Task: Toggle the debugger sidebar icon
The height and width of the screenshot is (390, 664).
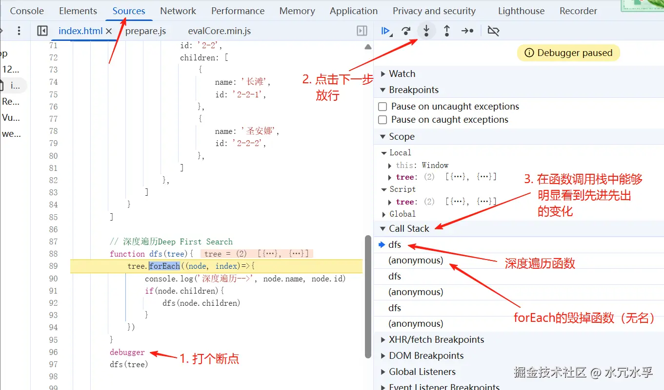Action: point(362,31)
